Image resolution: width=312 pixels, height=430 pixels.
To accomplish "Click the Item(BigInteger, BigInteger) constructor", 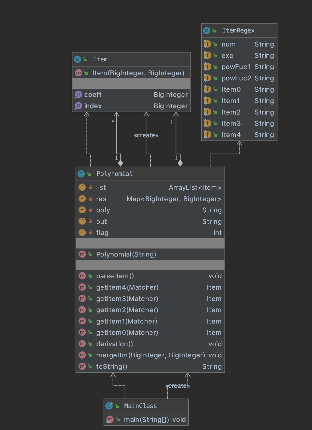I will [138, 73].
